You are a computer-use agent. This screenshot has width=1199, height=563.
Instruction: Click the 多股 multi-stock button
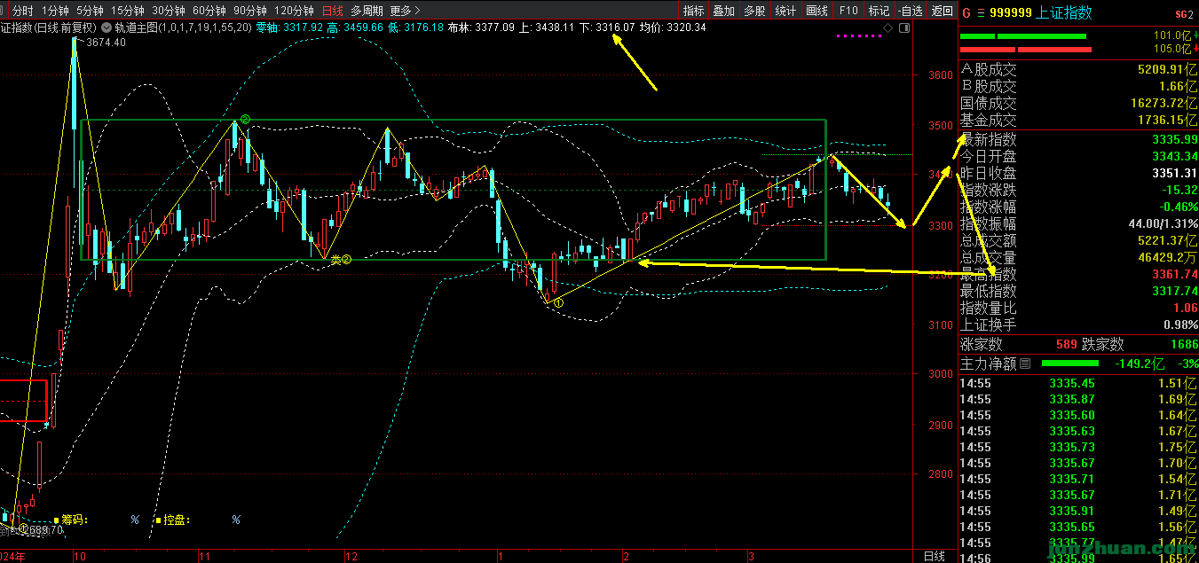tap(754, 11)
